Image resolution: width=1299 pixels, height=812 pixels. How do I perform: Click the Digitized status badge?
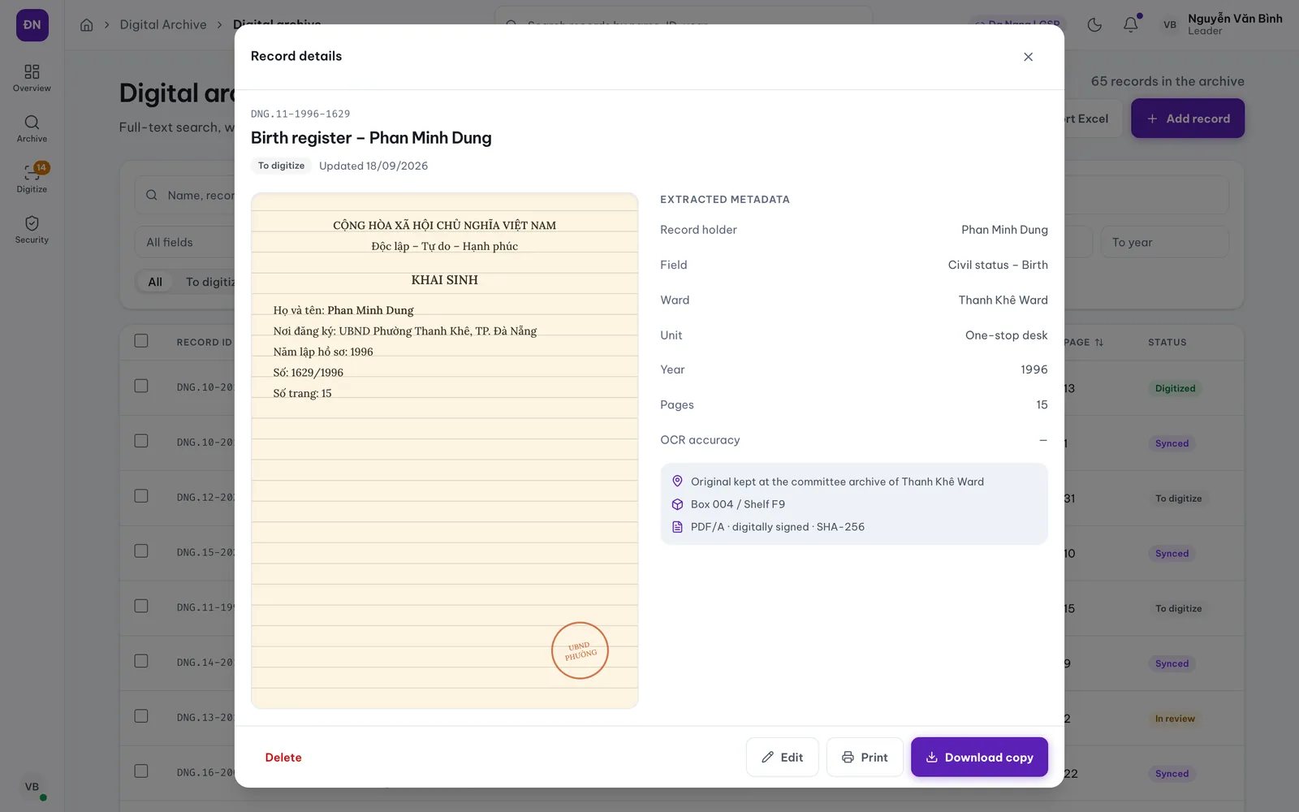coord(1175,388)
